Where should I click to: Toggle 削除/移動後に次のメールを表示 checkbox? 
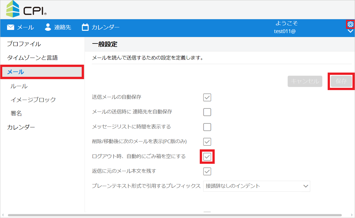point(207,142)
